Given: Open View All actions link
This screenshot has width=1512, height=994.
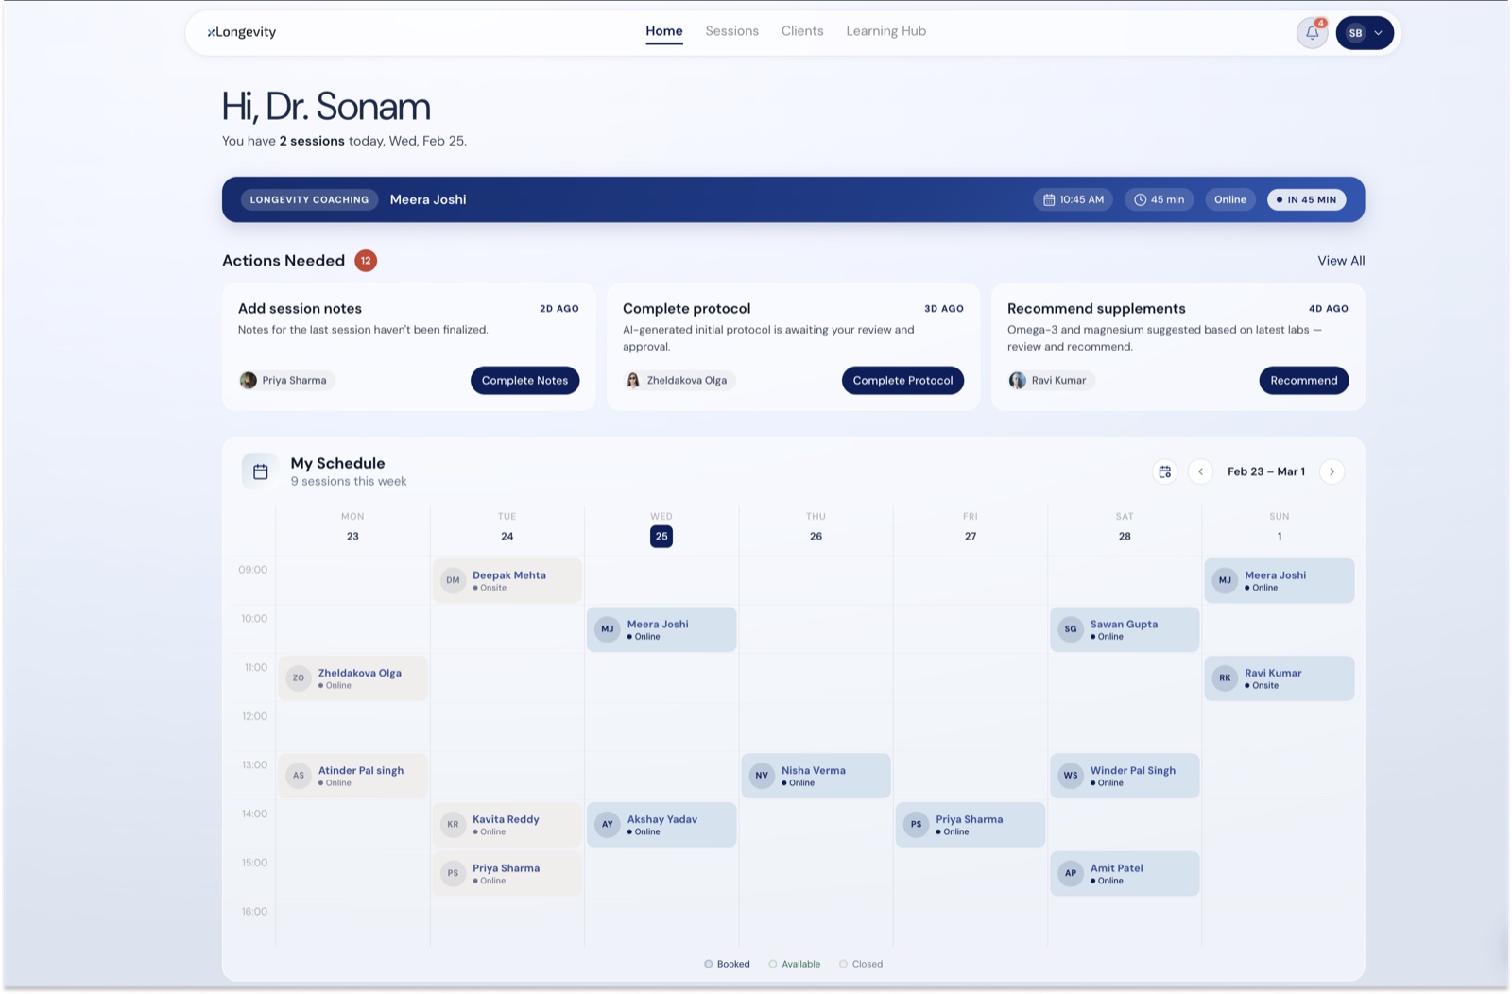Looking at the screenshot, I should tap(1341, 261).
